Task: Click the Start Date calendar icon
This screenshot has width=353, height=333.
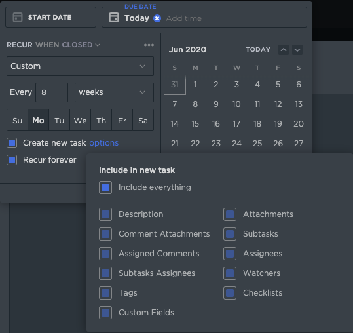Action: click(18, 17)
